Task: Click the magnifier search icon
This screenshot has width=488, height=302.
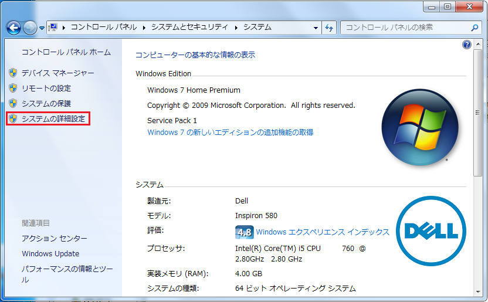Action: [475, 28]
